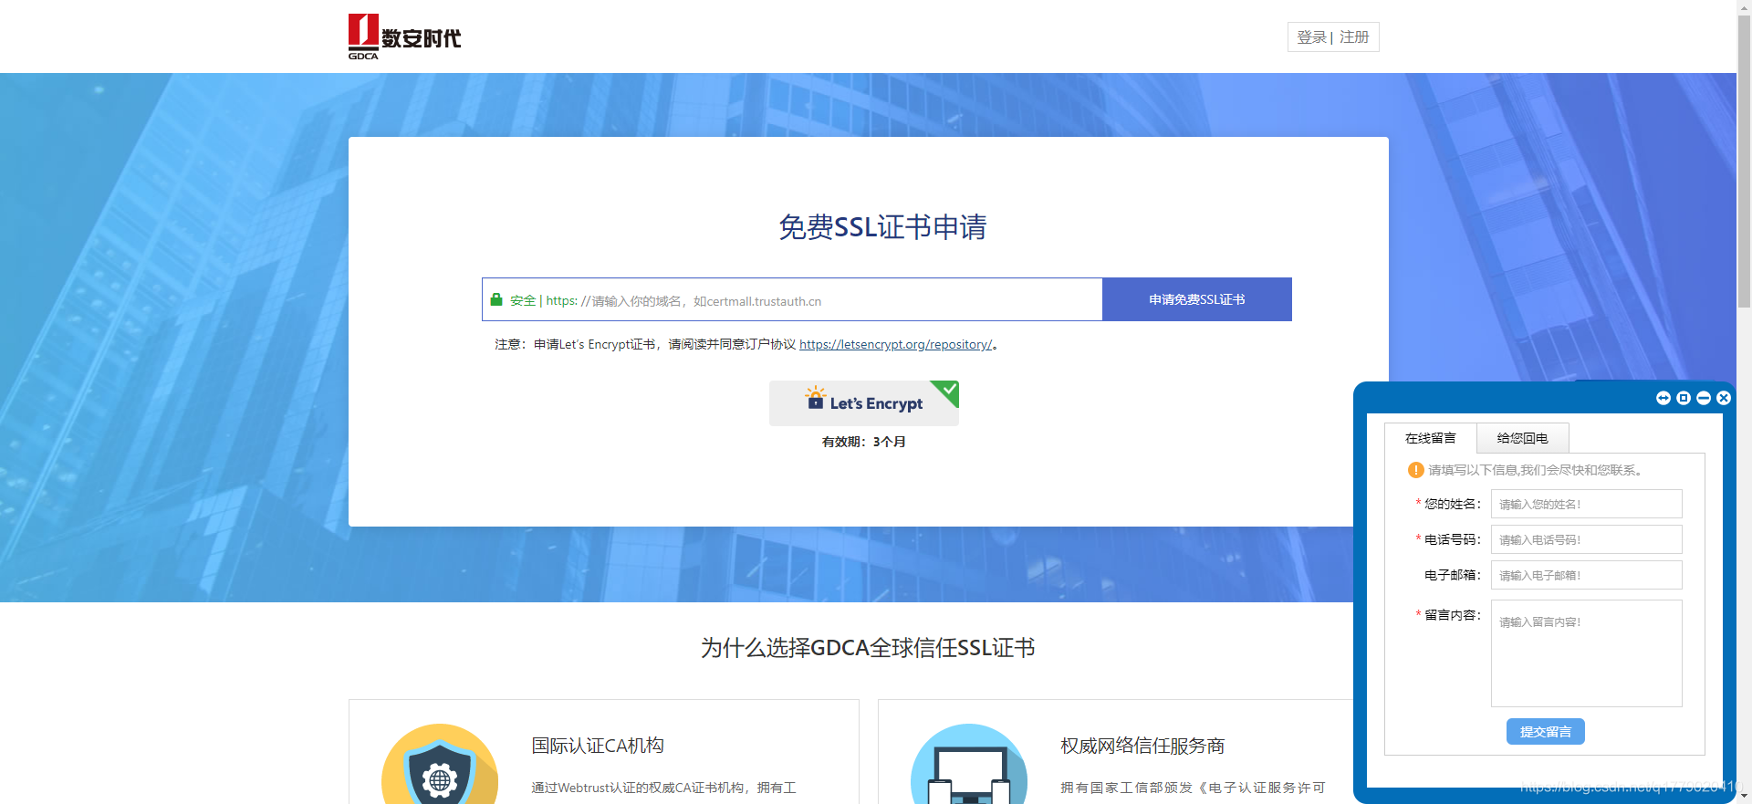Click the 提交留言 submit button
The width and height of the screenshot is (1752, 804).
(x=1546, y=732)
